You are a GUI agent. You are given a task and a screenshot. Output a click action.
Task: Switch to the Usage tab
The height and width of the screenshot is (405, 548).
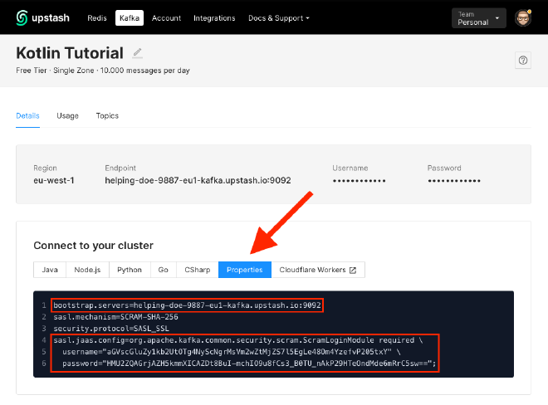[67, 115]
